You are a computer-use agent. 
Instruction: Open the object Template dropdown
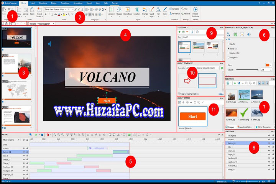pyautogui.click(x=202, y=68)
